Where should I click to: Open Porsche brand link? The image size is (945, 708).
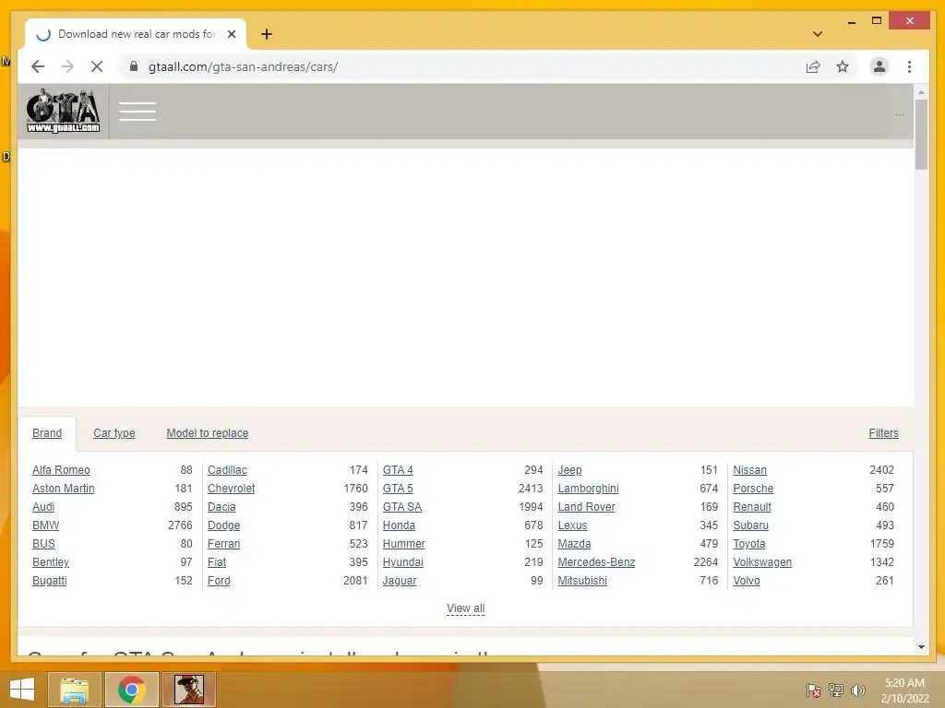(753, 489)
